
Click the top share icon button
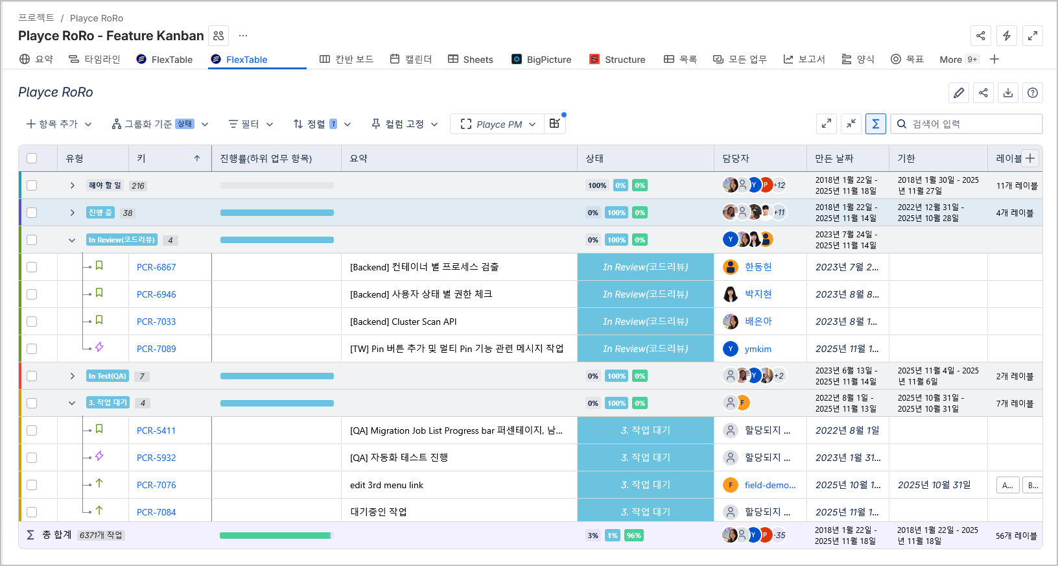981,36
